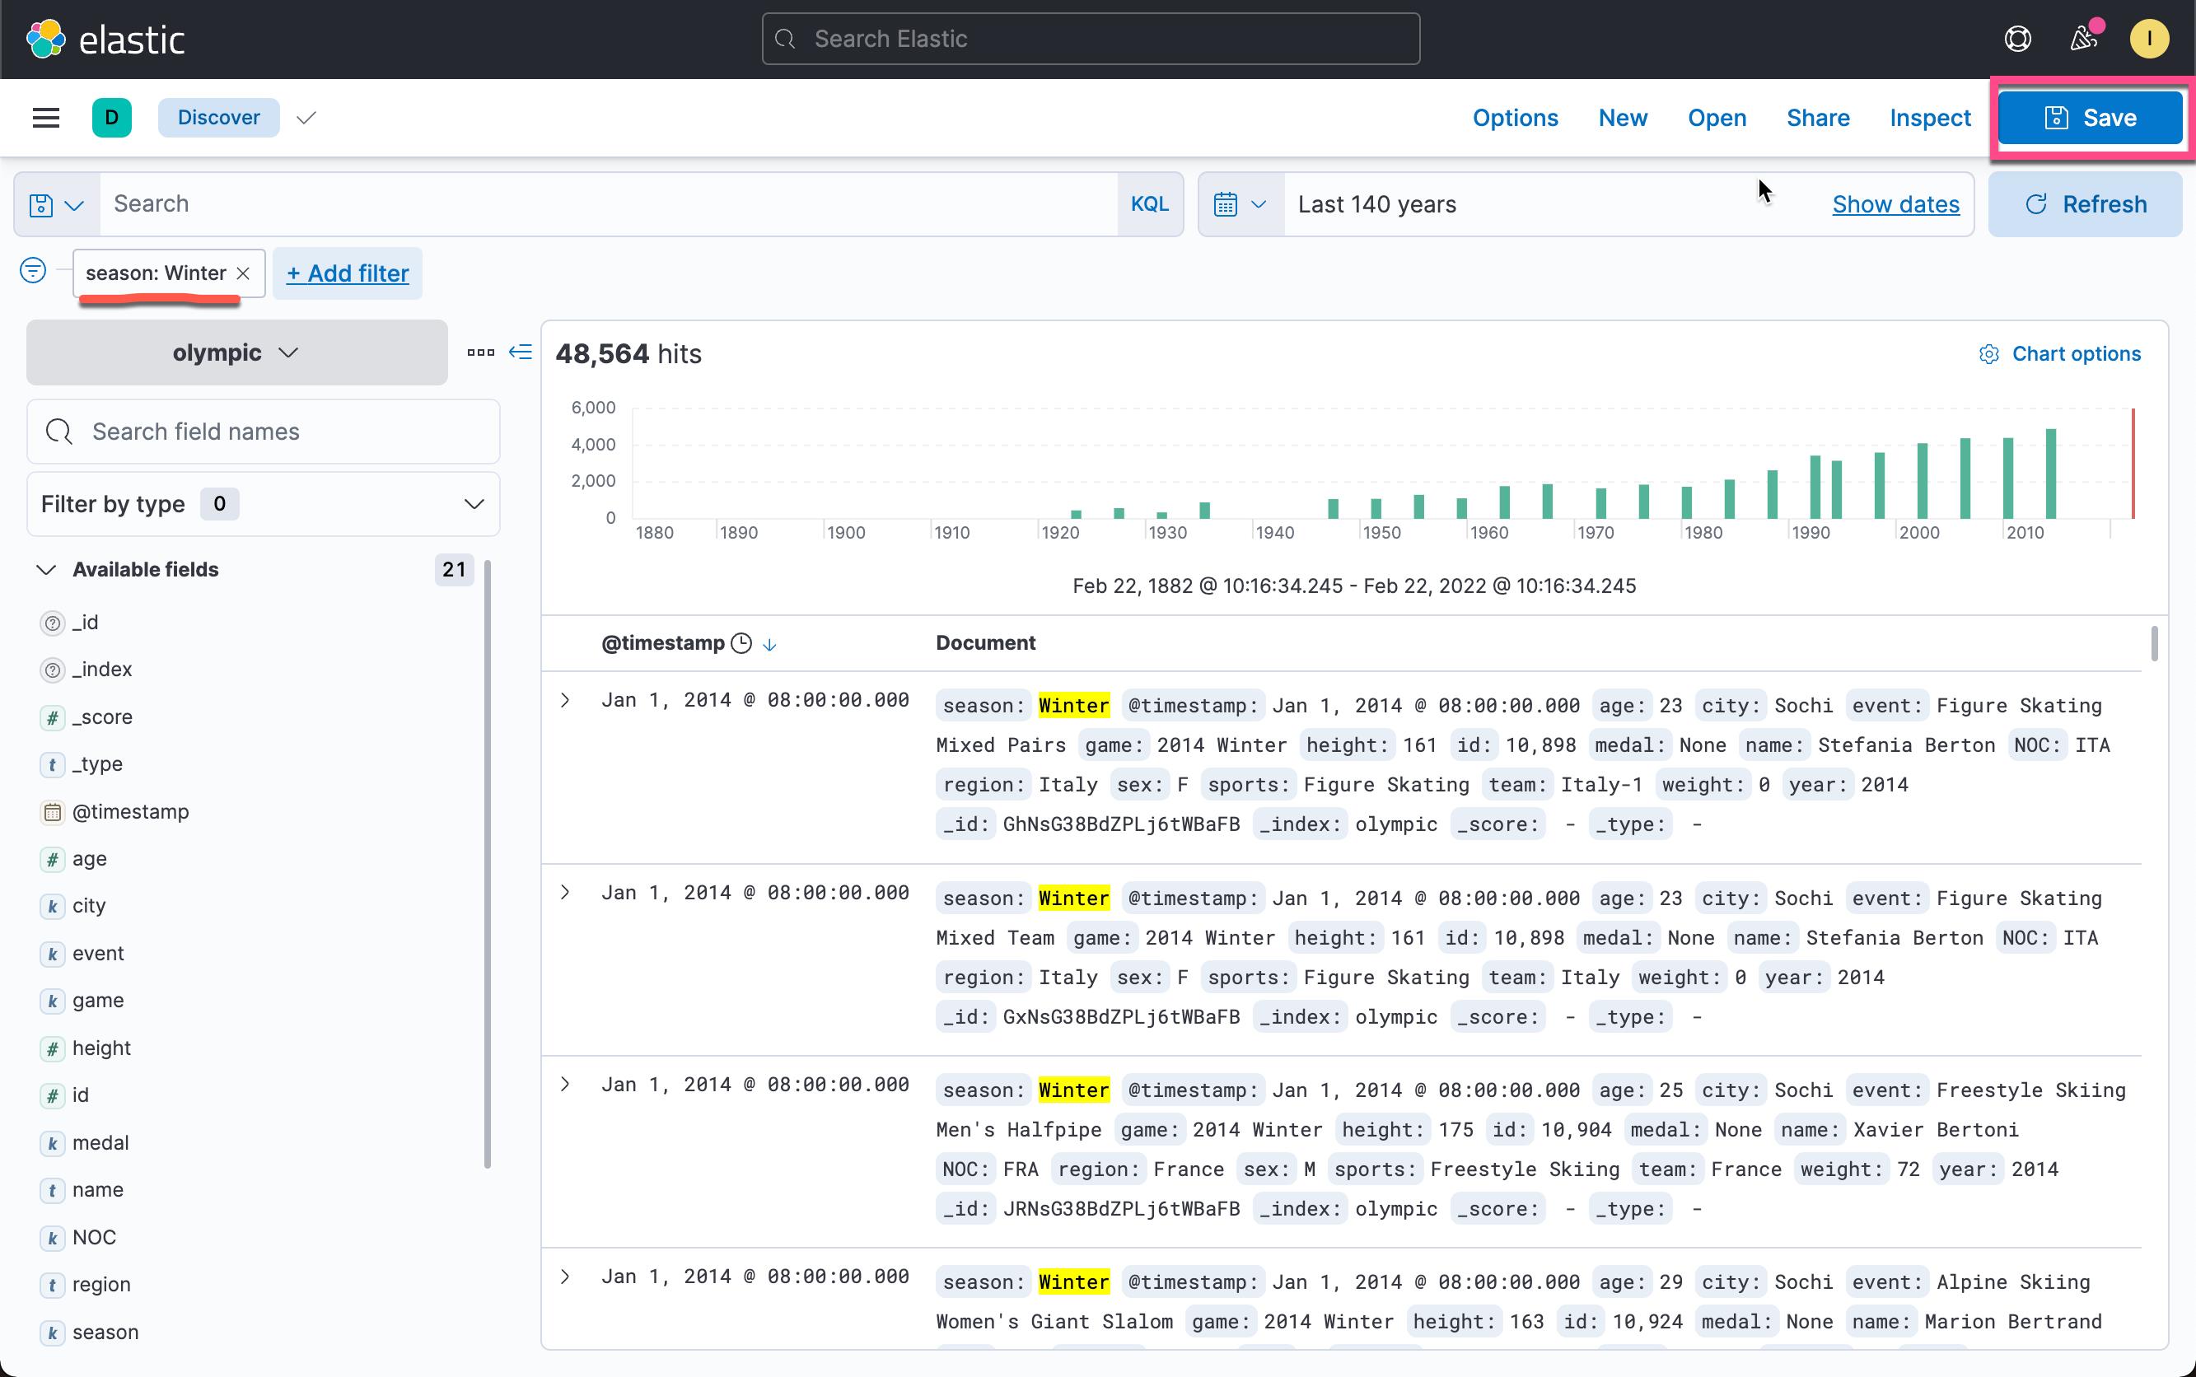Open the newsfeed celebration icon

pos(2084,40)
